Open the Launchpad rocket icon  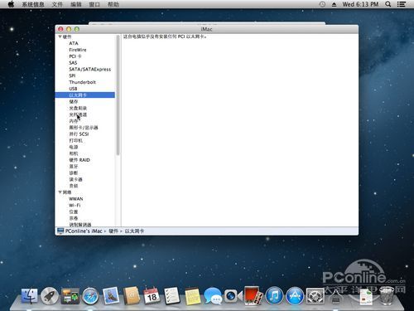point(50,296)
